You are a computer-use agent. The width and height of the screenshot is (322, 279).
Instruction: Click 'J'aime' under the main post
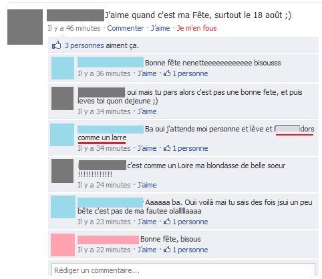coord(160,28)
